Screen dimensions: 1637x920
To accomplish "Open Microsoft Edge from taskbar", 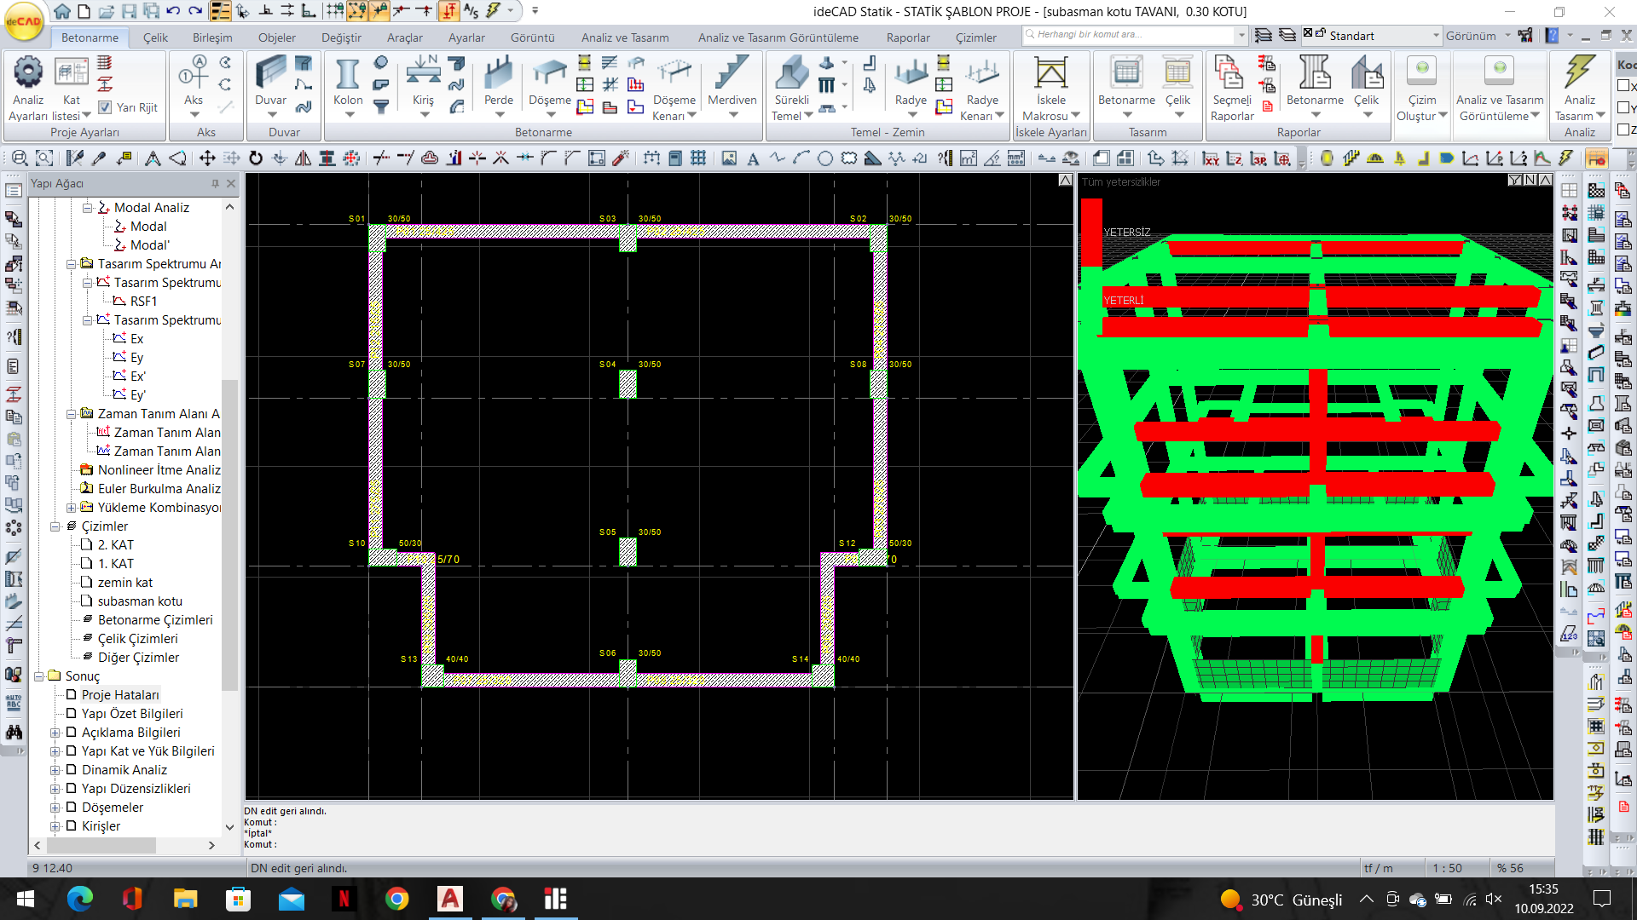I will [79, 899].
